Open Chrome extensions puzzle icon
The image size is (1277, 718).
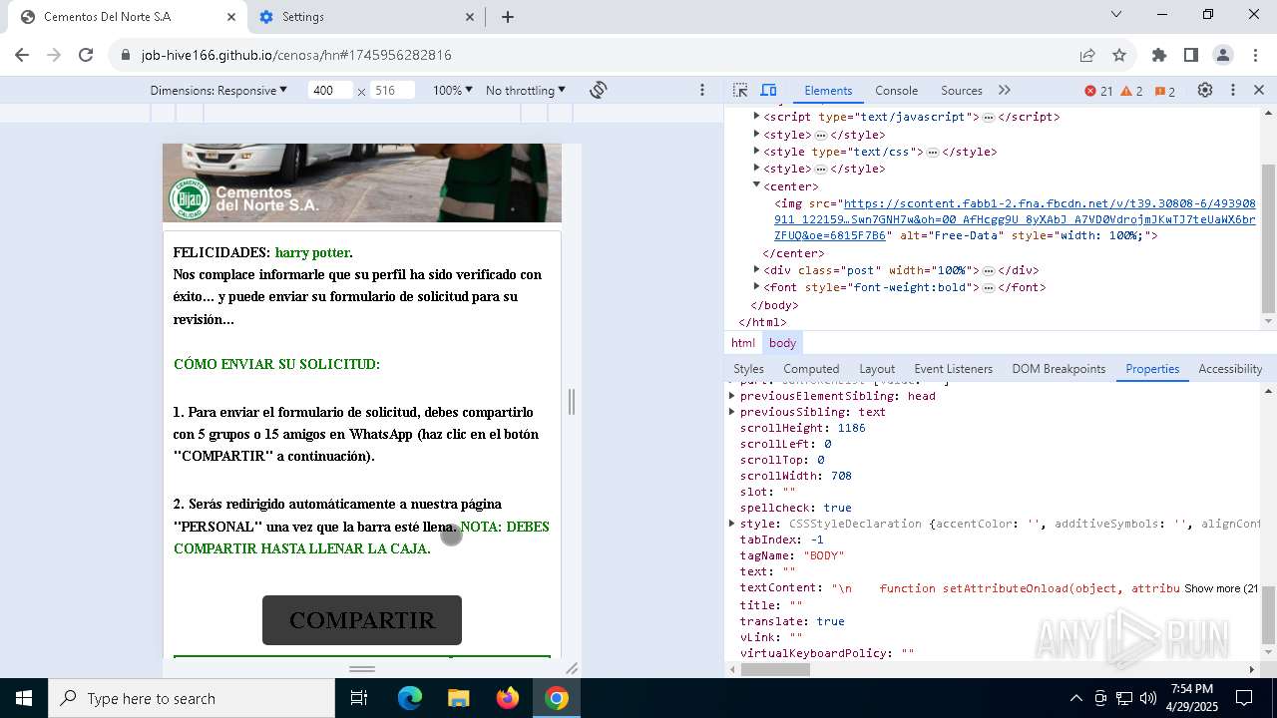(1159, 55)
